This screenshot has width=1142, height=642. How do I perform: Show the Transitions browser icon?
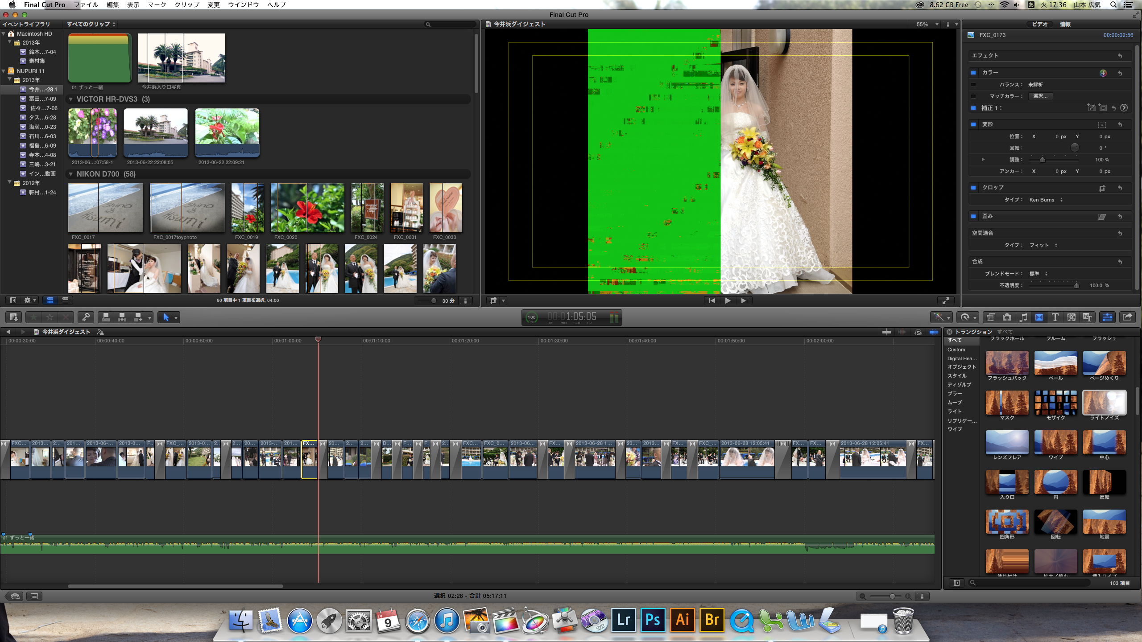1039,317
